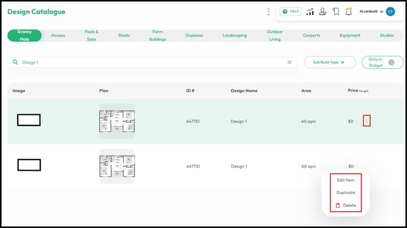Click into the Design 1 search field
This screenshot has width=407, height=228.
pyautogui.click(x=153, y=62)
